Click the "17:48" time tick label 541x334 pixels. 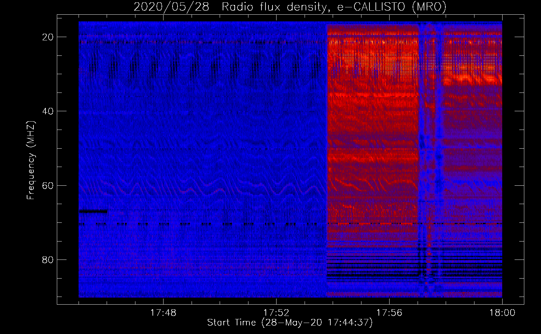(x=163, y=313)
